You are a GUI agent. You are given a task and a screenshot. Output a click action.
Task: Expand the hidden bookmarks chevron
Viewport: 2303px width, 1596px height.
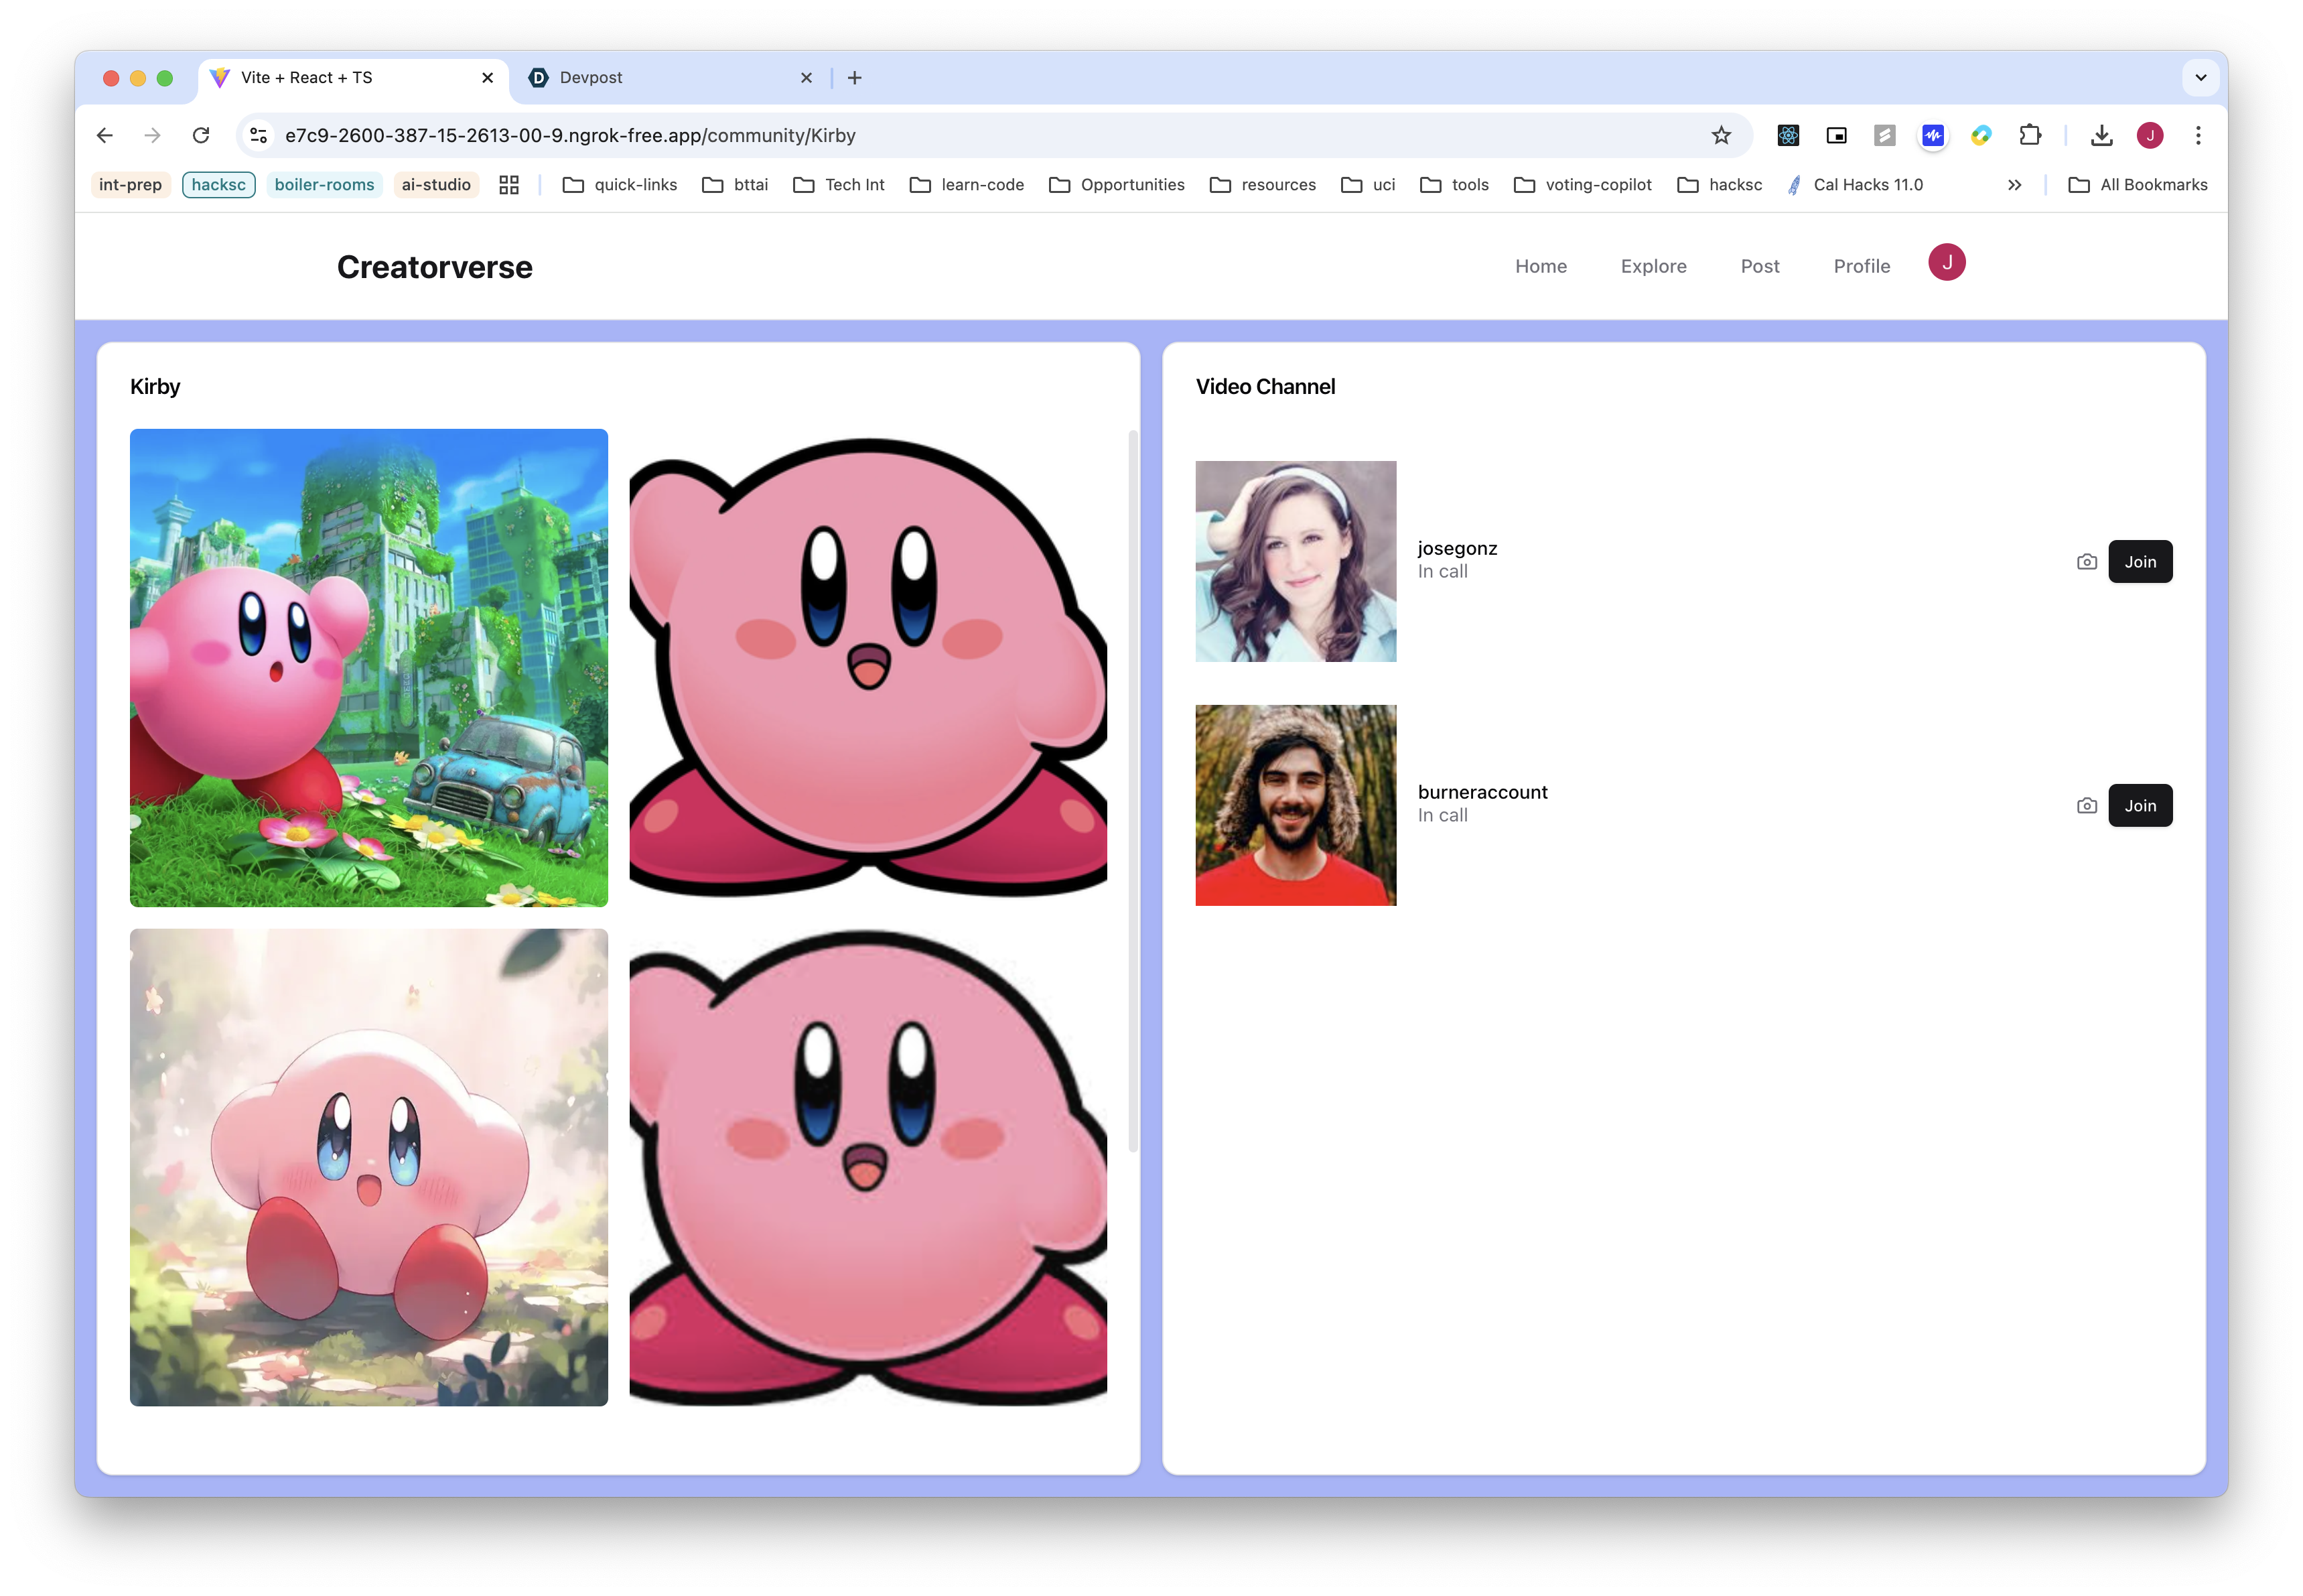click(x=2014, y=185)
